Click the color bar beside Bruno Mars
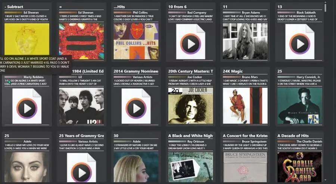Image resolution: width=336 pixels, height=184 pixels. (232, 77)
